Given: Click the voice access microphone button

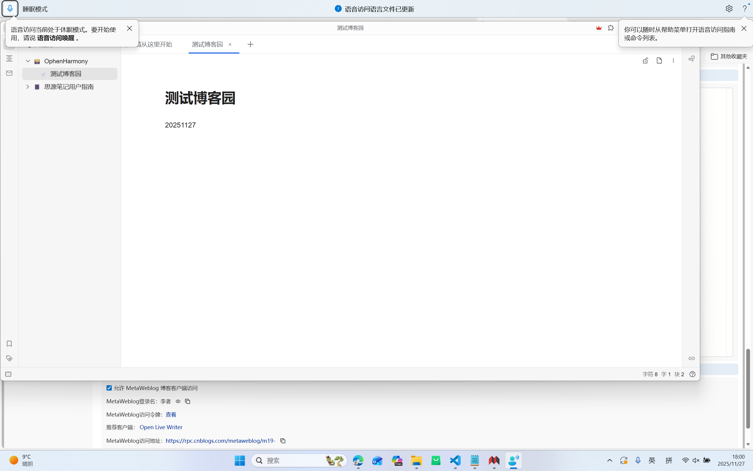Looking at the screenshot, I should tap(10, 9).
